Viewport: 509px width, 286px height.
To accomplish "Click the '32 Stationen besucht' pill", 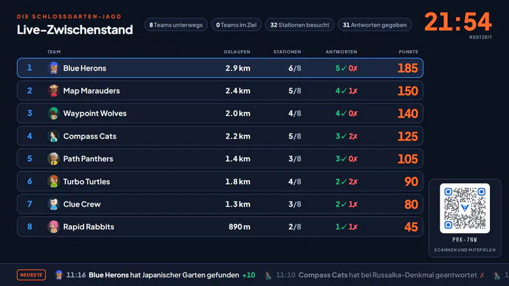I will pos(300,25).
